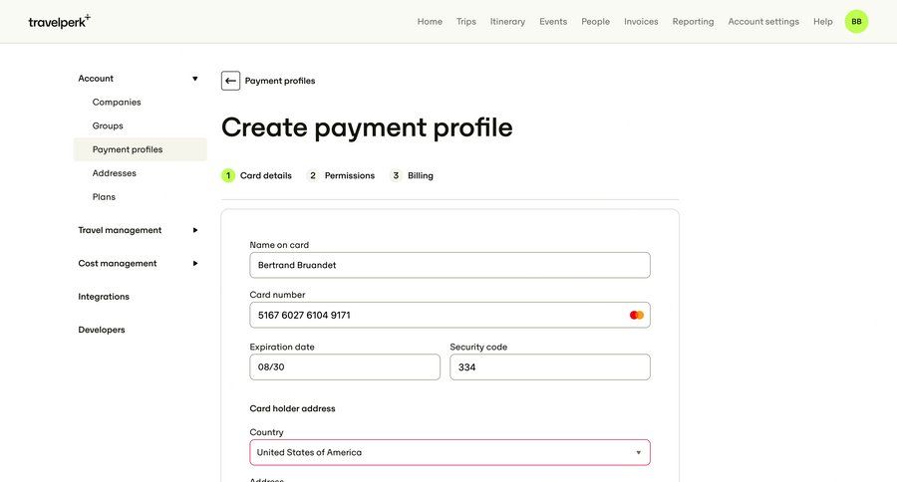
Task: Collapse the Account sidebar section
Action: 194,79
